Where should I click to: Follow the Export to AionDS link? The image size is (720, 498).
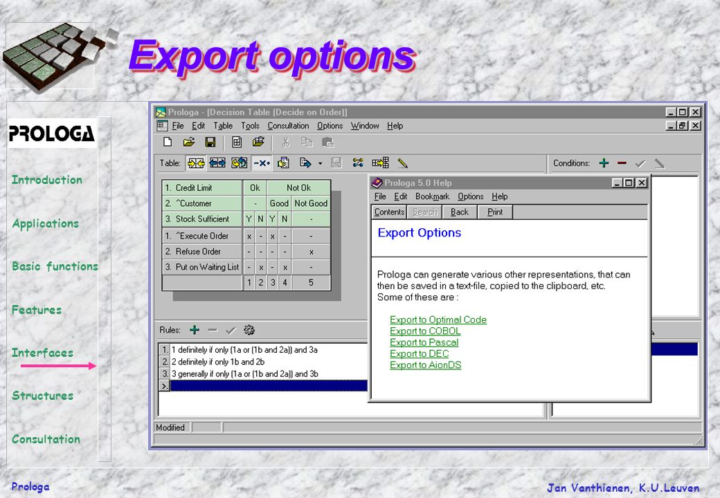point(426,365)
